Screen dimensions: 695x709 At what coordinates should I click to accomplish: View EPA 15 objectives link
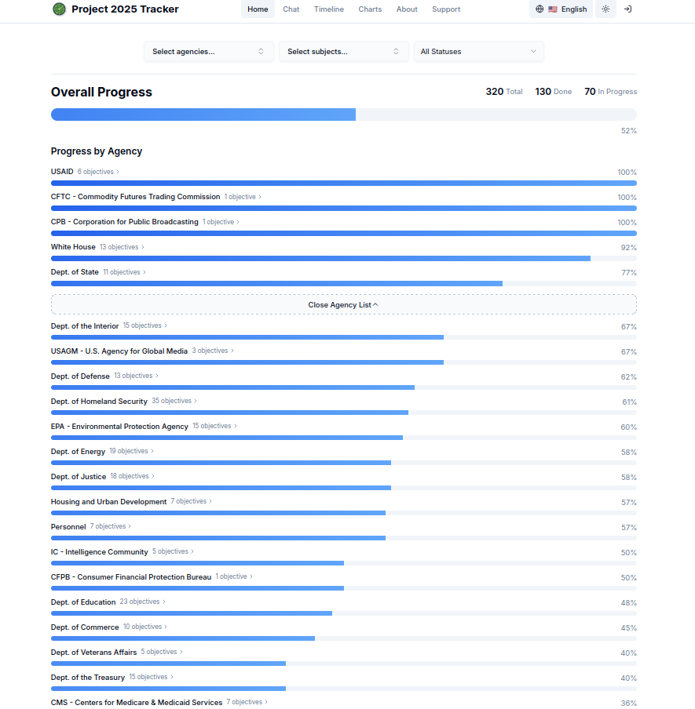point(214,426)
